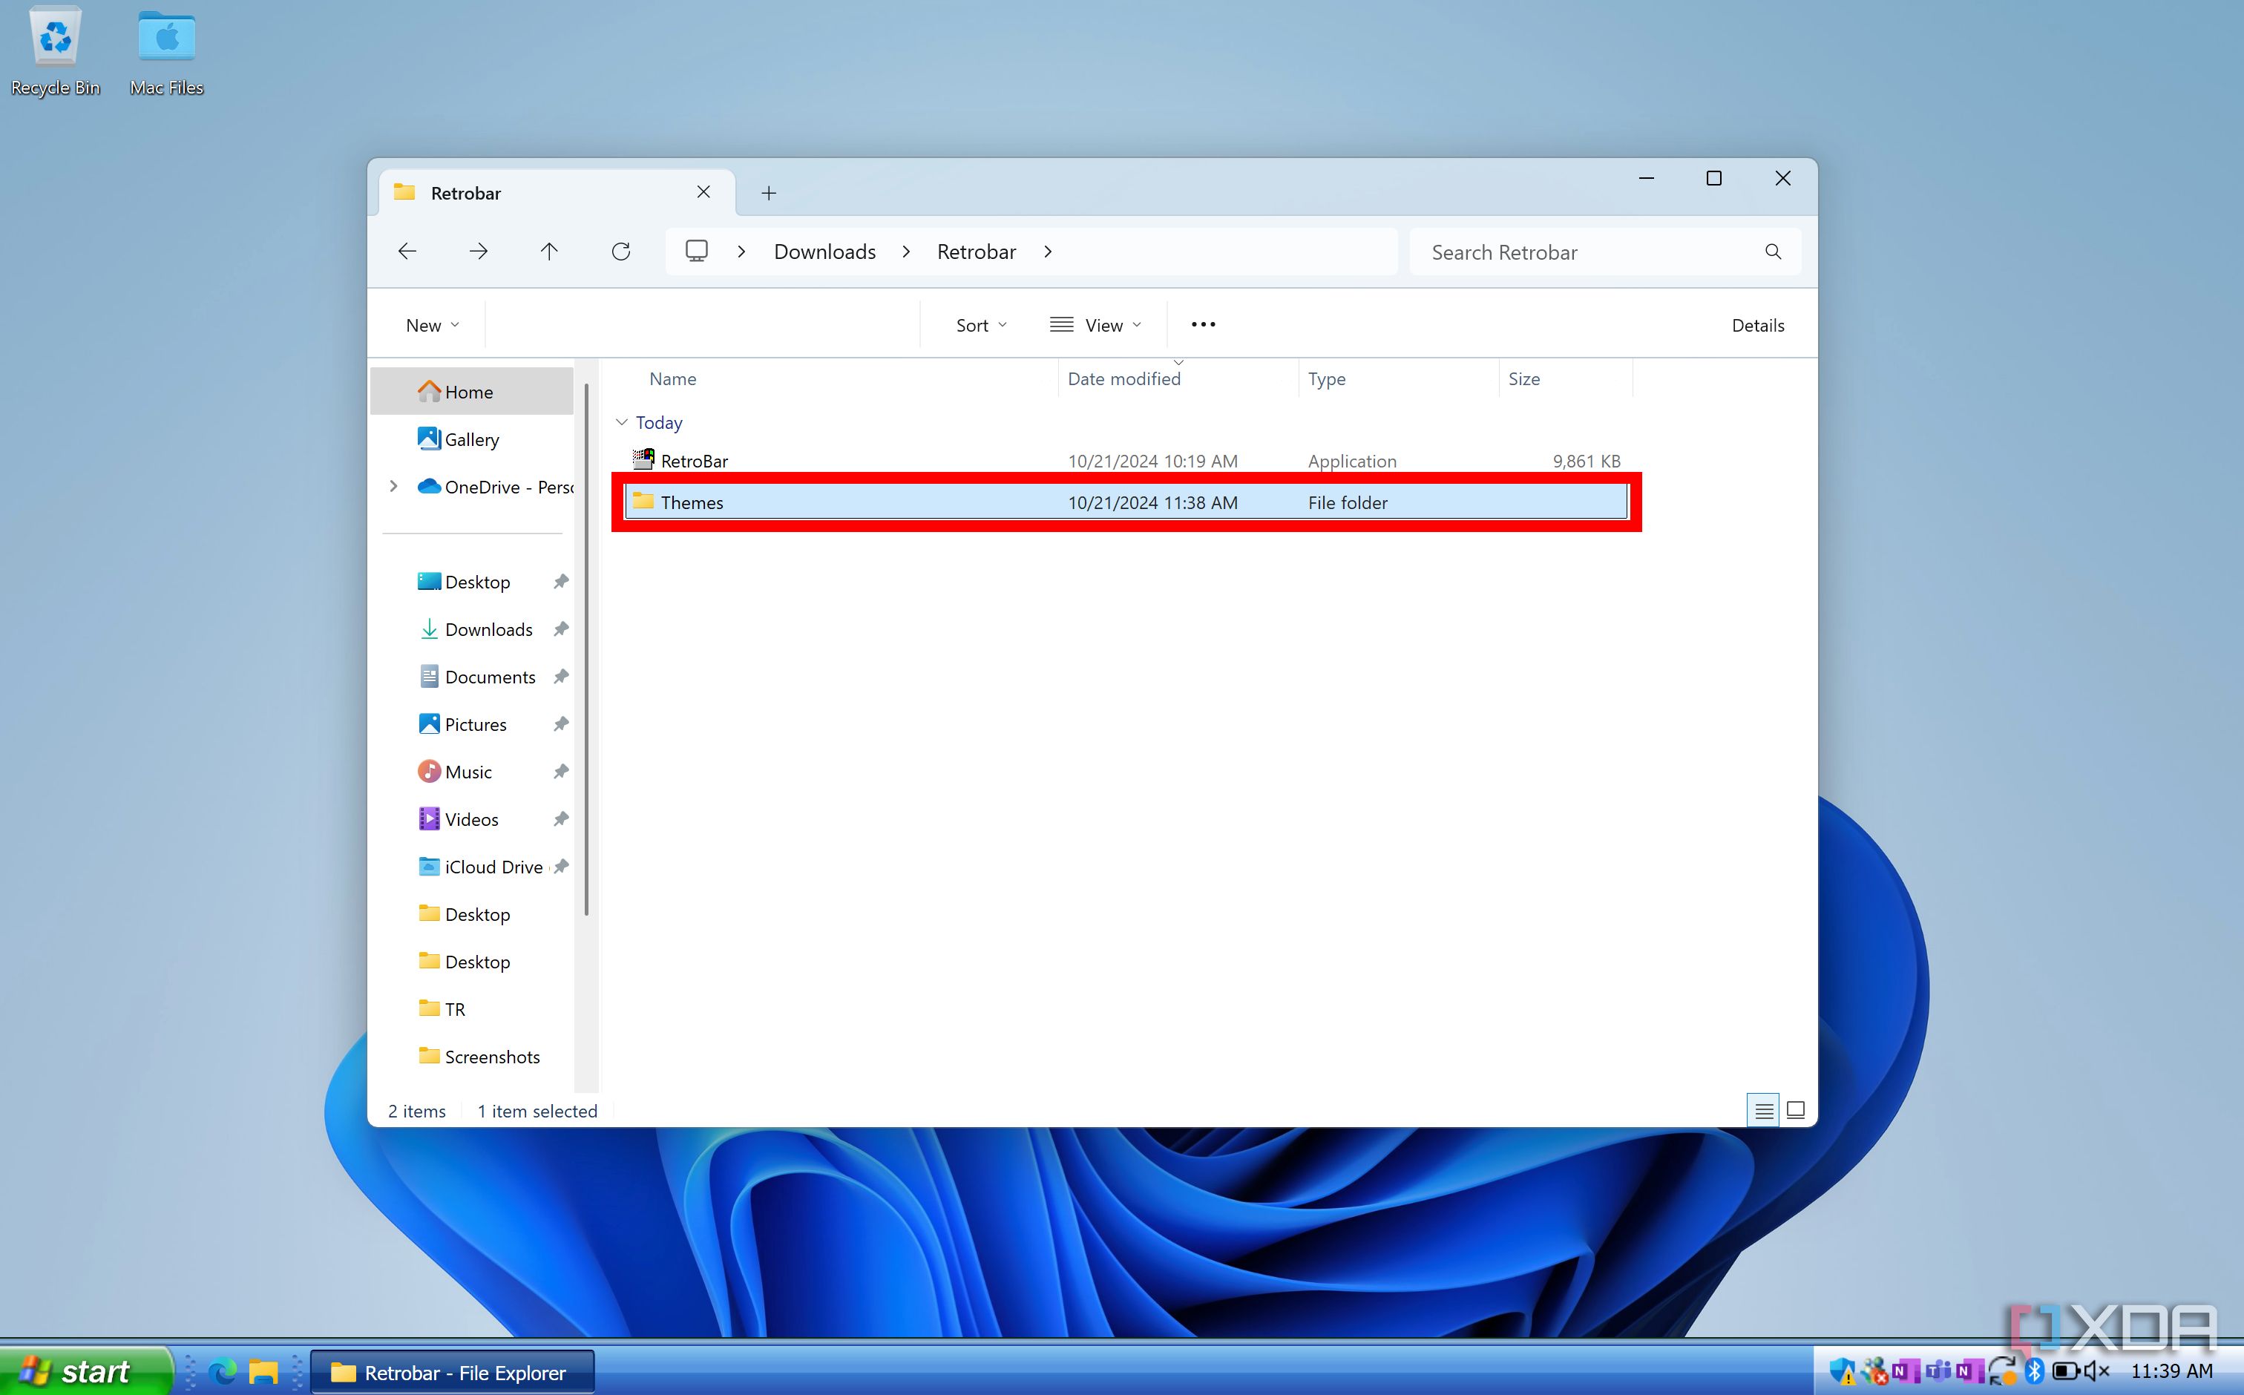
Task: Navigate to Downloads via the breadcrumb
Action: point(824,251)
